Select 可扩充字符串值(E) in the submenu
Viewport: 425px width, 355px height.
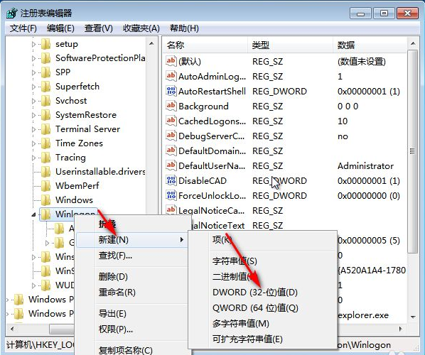[x=263, y=339]
